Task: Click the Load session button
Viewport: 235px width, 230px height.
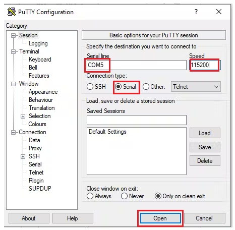Action: pos(205,133)
